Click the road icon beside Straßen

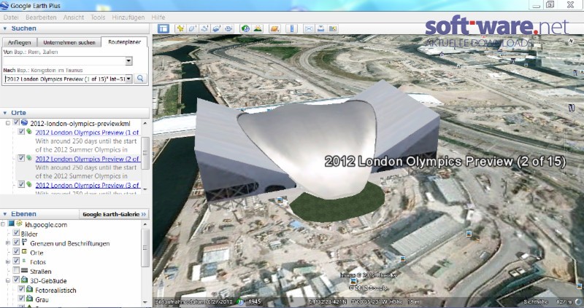pyautogui.click(x=25, y=271)
